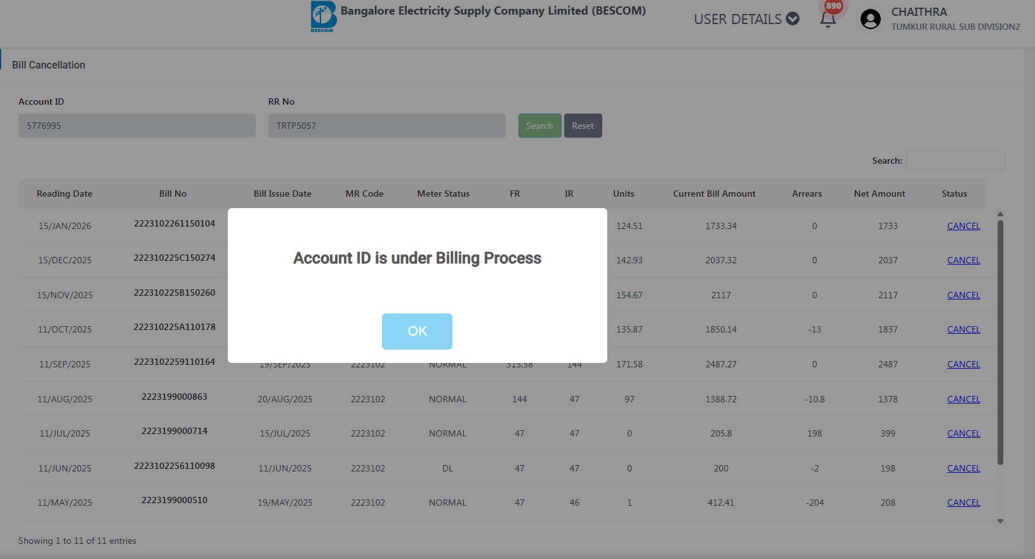Click the Account ID input field
This screenshot has width=1035, height=559.
coord(137,126)
